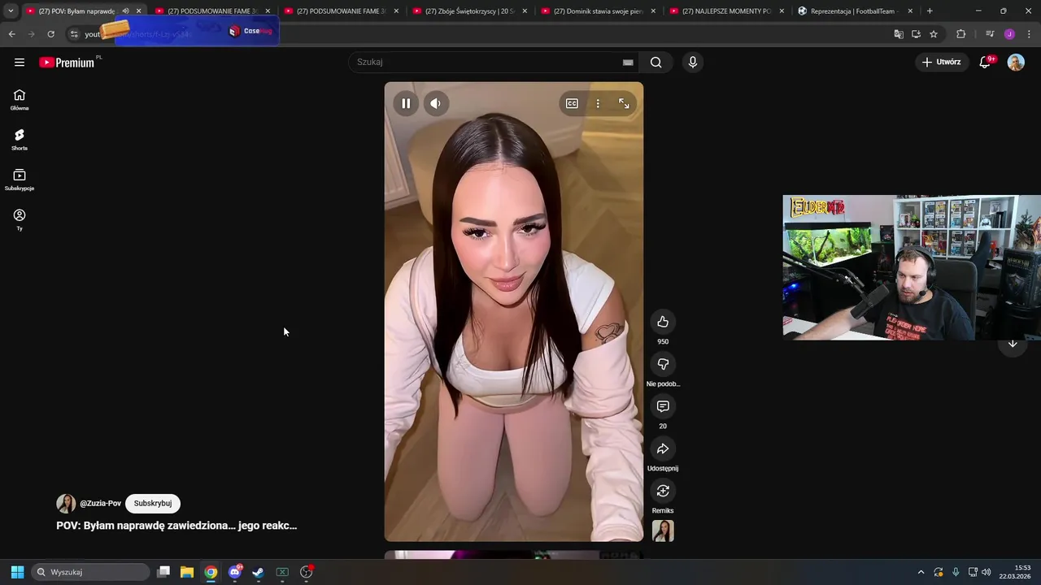Dislike the Short with the thumbs down

point(663,364)
